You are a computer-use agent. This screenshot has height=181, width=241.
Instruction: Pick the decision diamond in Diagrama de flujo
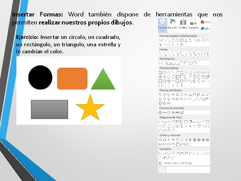[169, 122]
